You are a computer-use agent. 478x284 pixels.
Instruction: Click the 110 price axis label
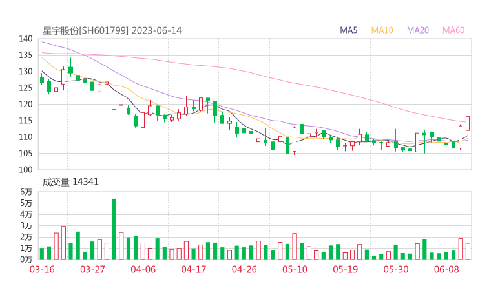(25, 137)
